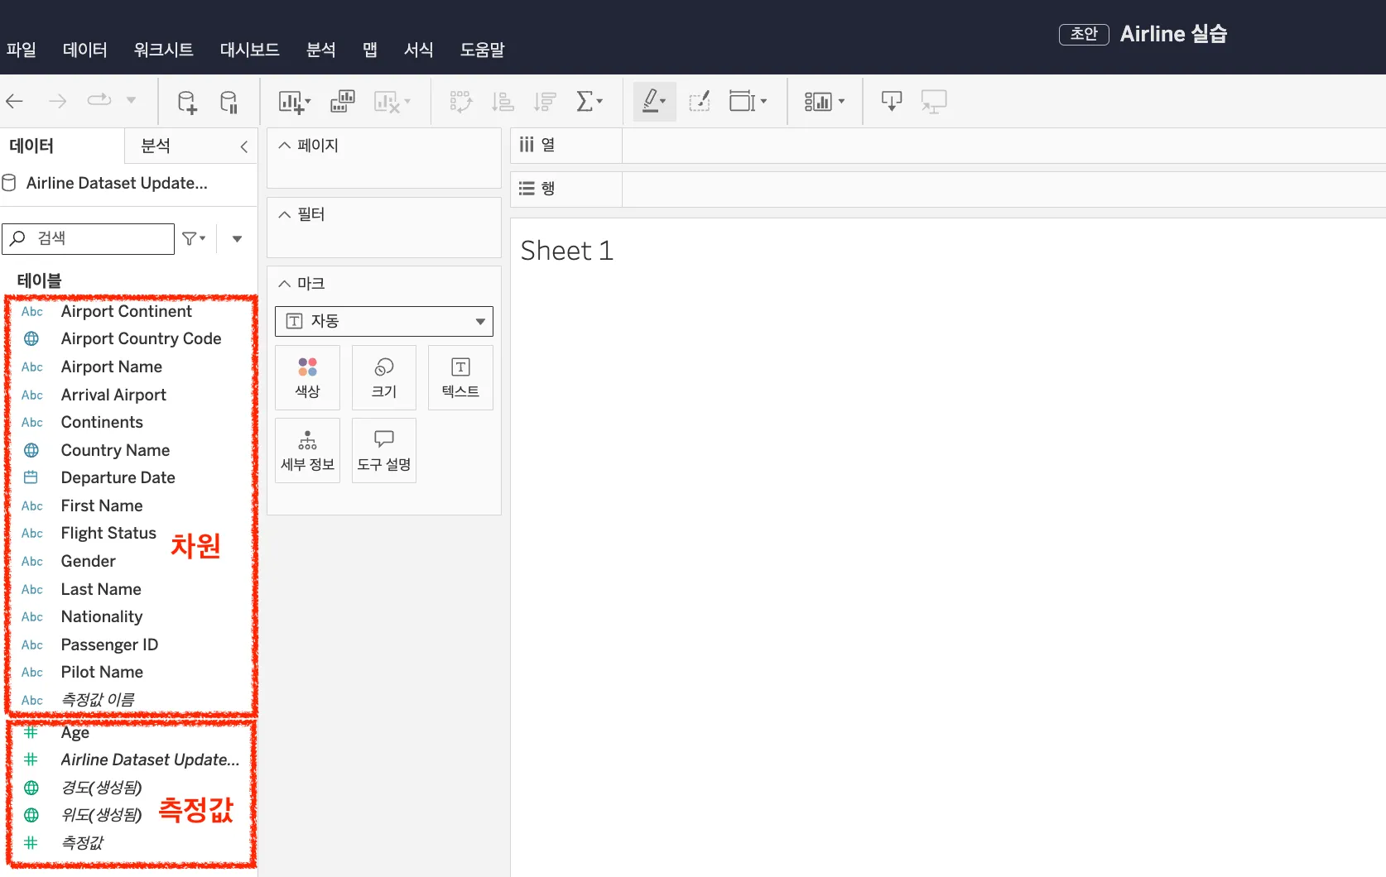
Task: Collapse the 페이지 card
Action: tap(284, 146)
